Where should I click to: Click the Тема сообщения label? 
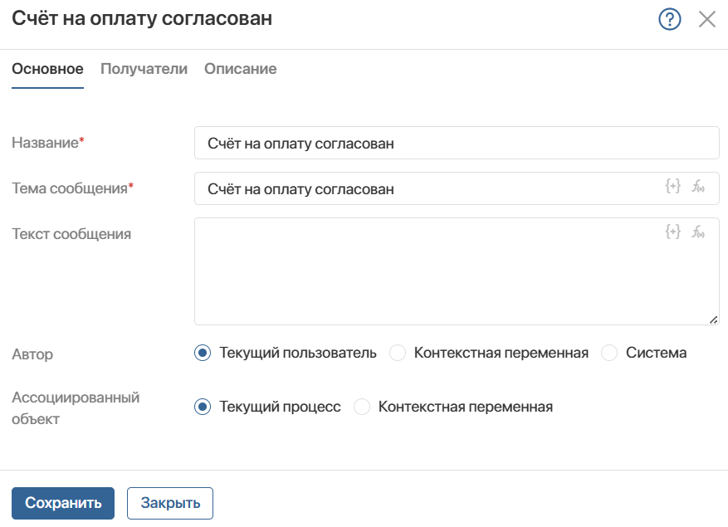tap(72, 188)
